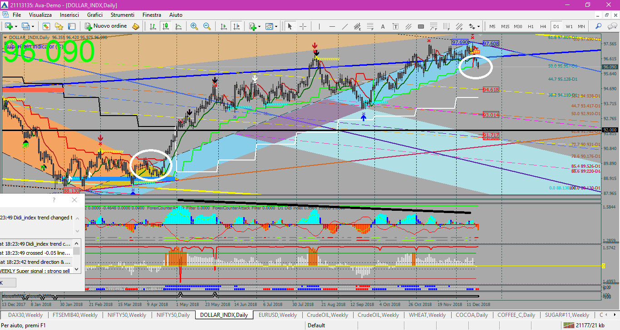The height and width of the screenshot is (330, 620).
Task: Select the crosshair tool
Action: (x=303, y=26)
